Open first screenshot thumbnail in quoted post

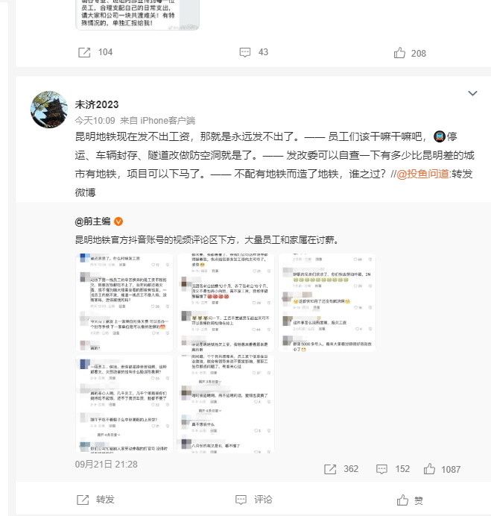pyautogui.click(x=124, y=303)
